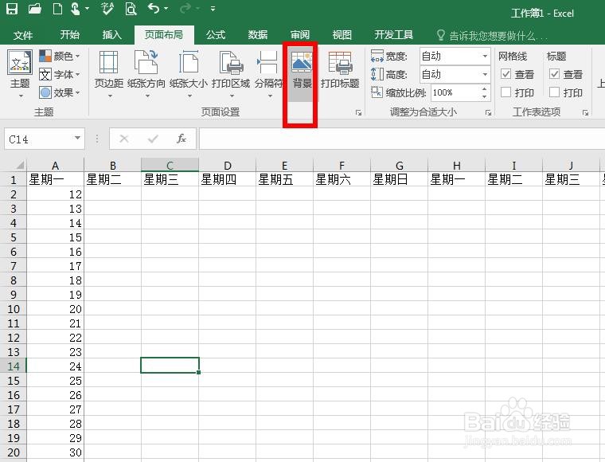Image resolution: width=605 pixels, height=462 pixels.
Task: Click the formula bar input area
Action: pyautogui.click(x=402, y=139)
